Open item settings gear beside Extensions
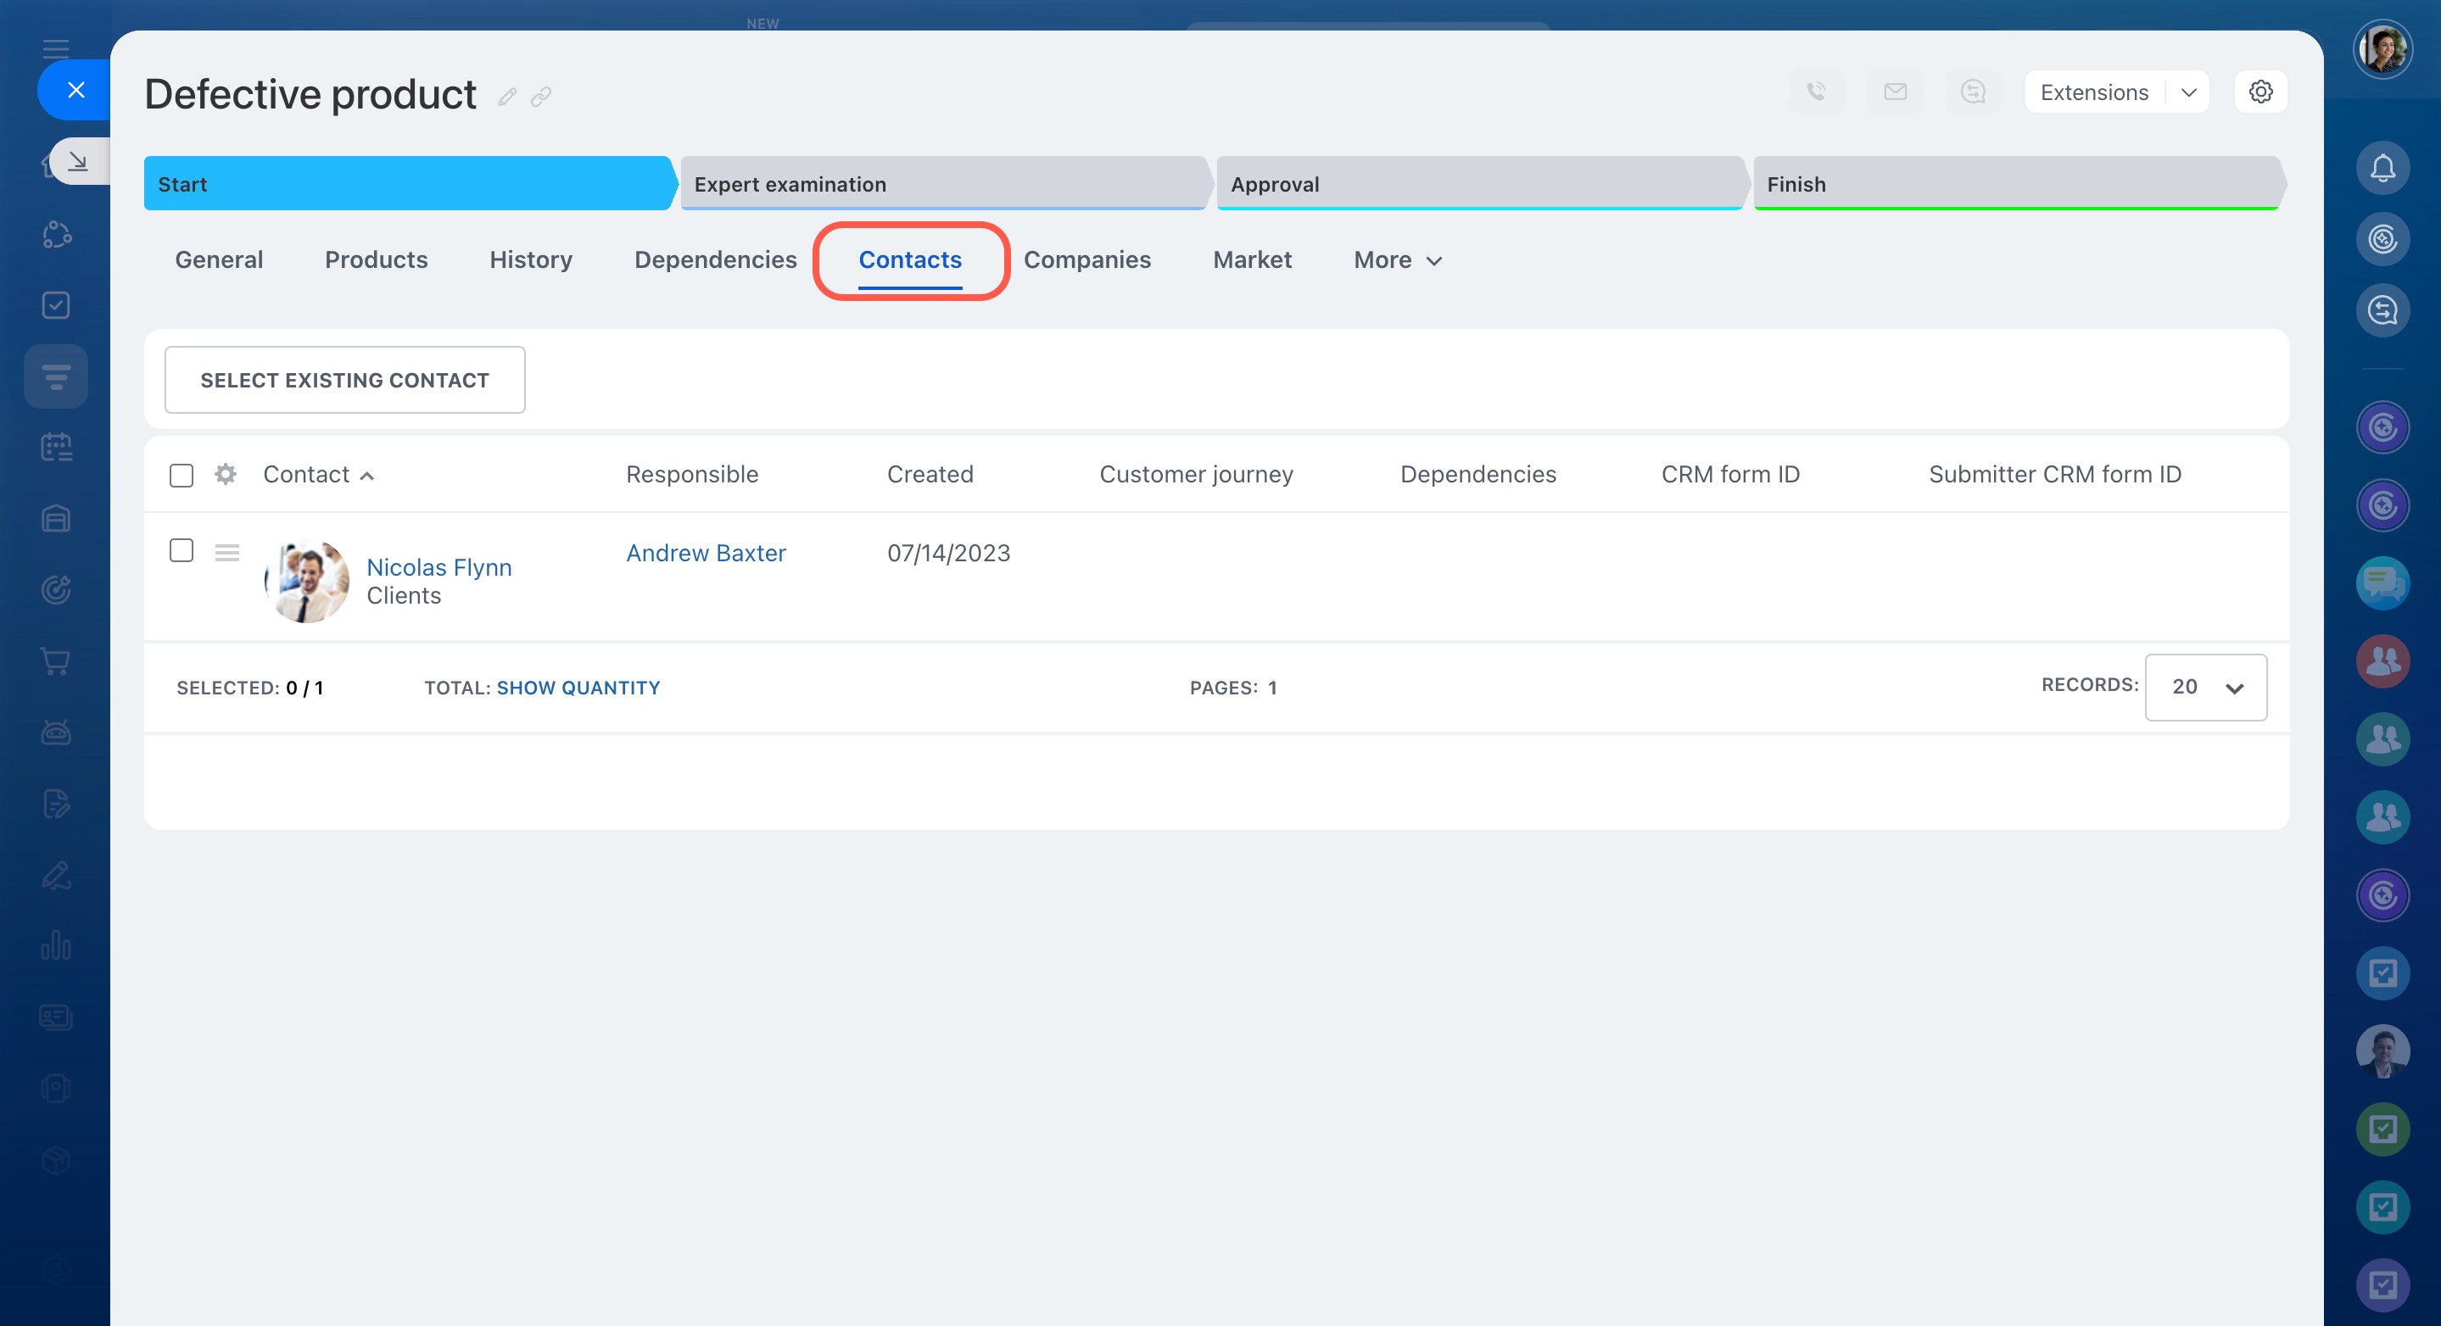The image size is (2441, 1326). pyautogui.click(x=2261, y=92)
